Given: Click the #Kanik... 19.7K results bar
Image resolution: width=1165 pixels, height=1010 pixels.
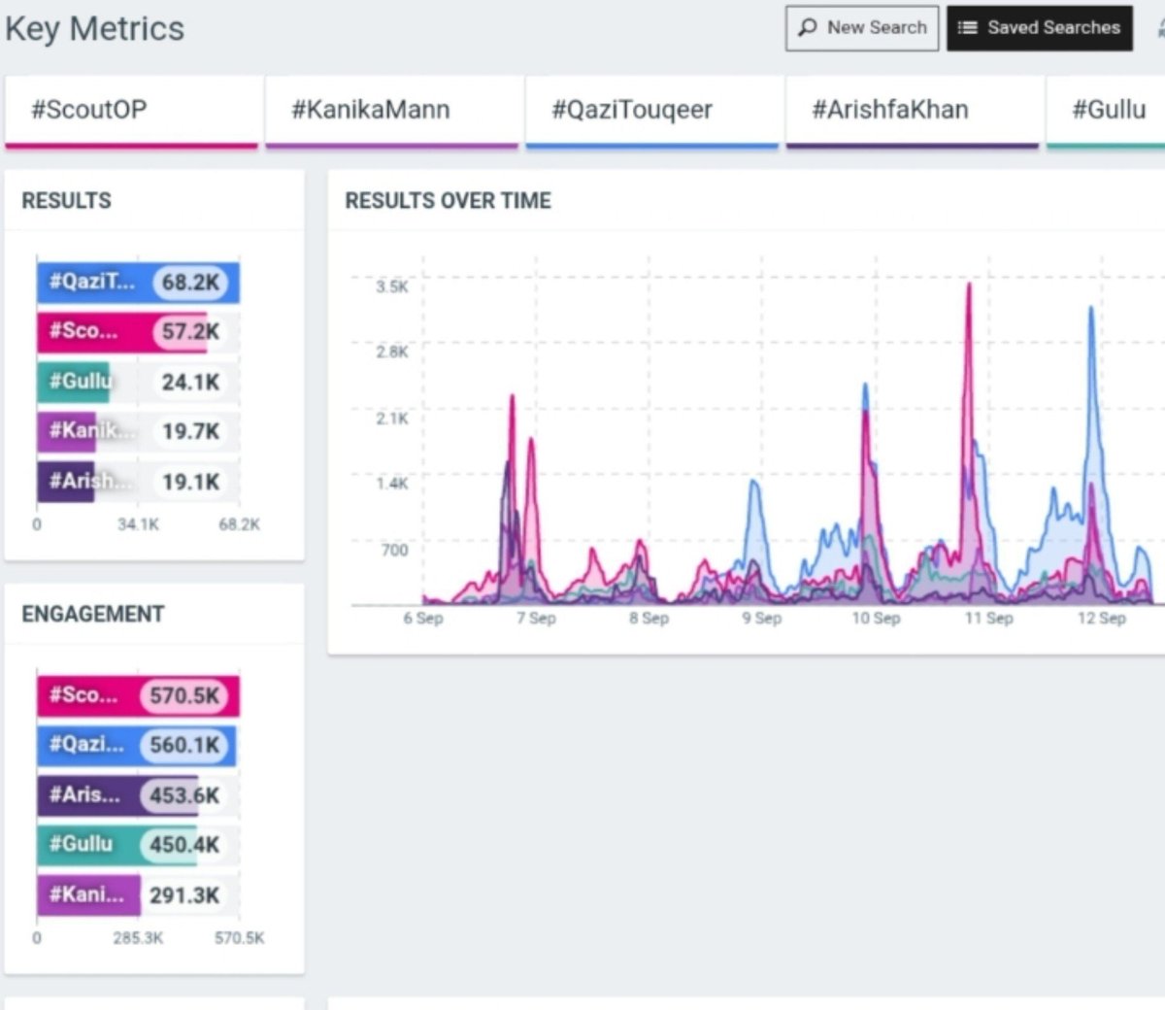Looking at the screenshot, I should tap(138, 431).
